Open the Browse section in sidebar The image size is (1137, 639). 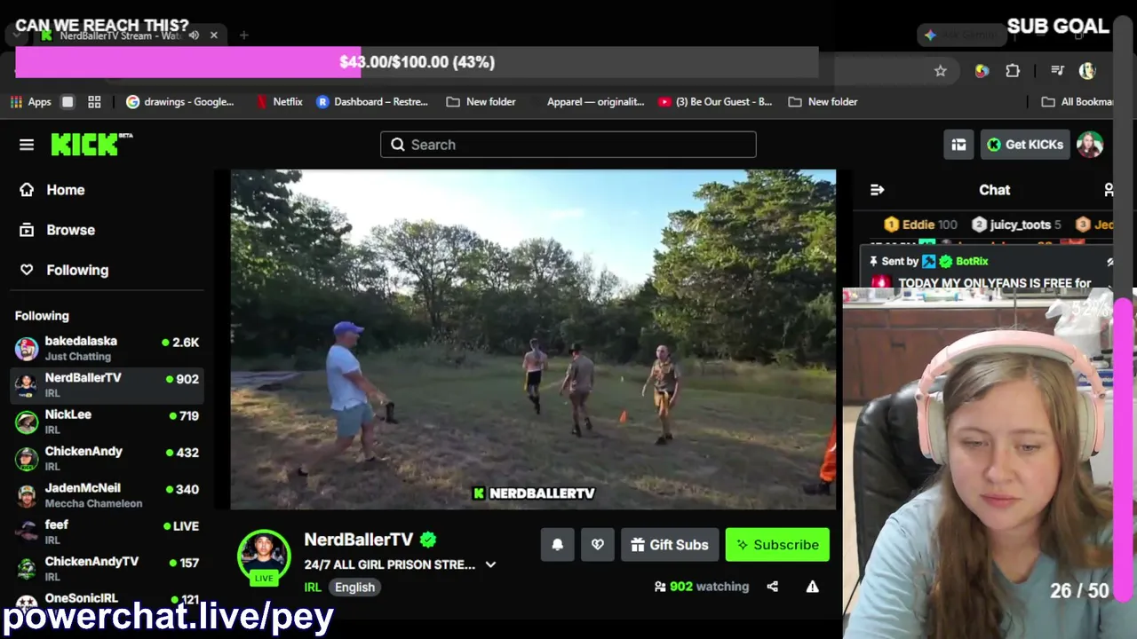pos(59,230)
